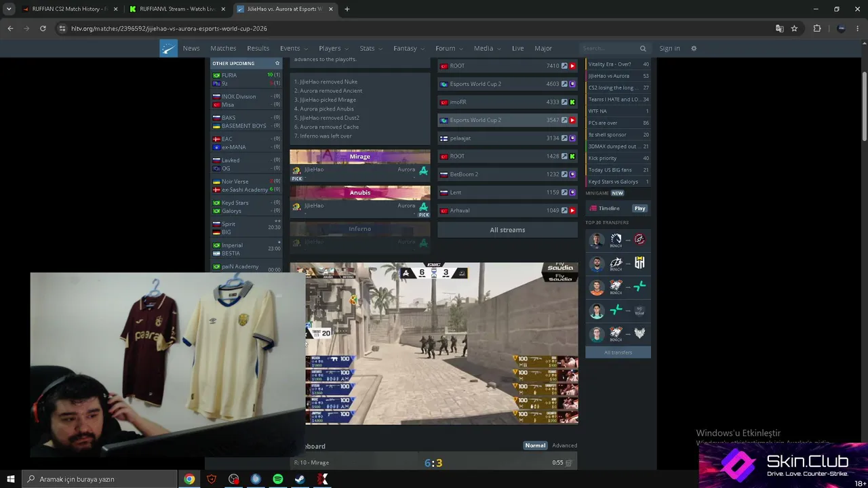Click JijieHao team logo on Anubis map
This screenshot has width=868, height=488.
tap(296, 206)
